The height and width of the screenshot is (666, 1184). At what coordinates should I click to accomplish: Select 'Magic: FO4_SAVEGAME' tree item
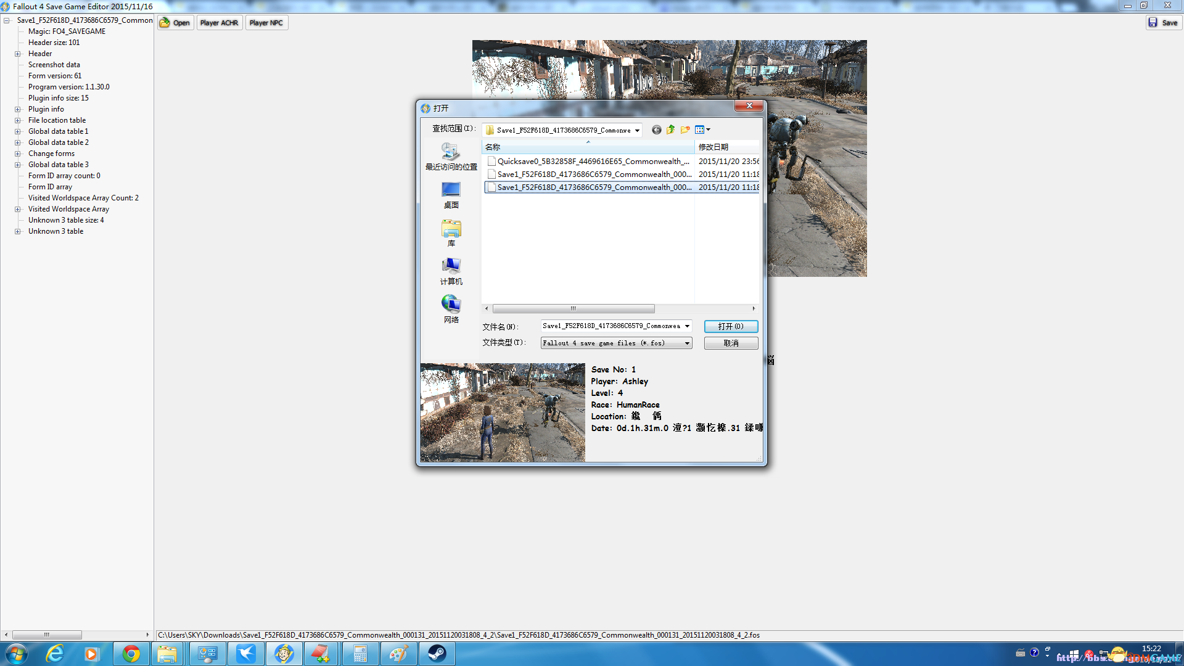click(67, 31)
